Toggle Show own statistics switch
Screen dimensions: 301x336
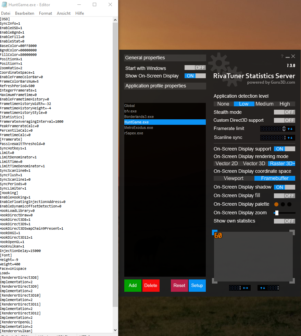click(284, 221)
